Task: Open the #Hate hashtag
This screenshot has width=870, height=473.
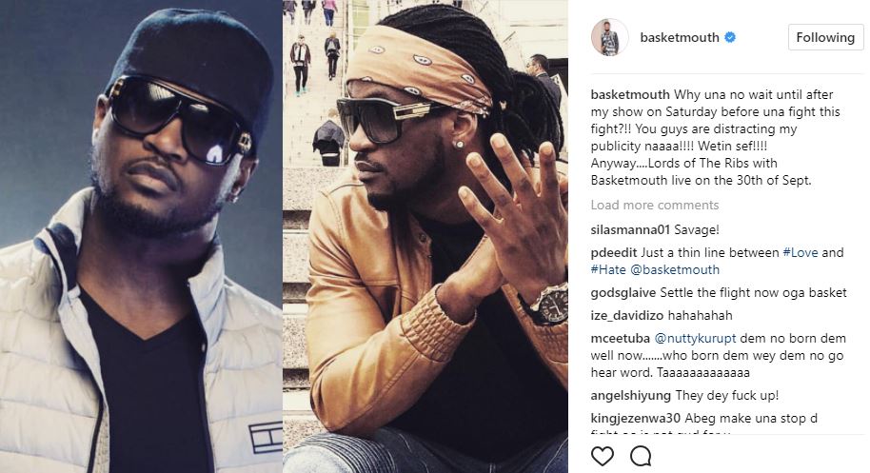Action: (608, 269)
